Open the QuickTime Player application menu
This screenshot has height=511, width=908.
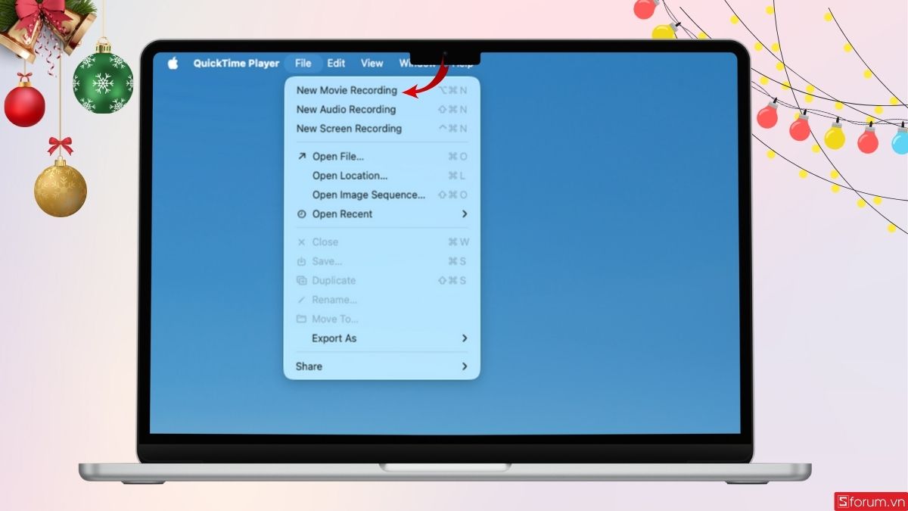[236, 64]
